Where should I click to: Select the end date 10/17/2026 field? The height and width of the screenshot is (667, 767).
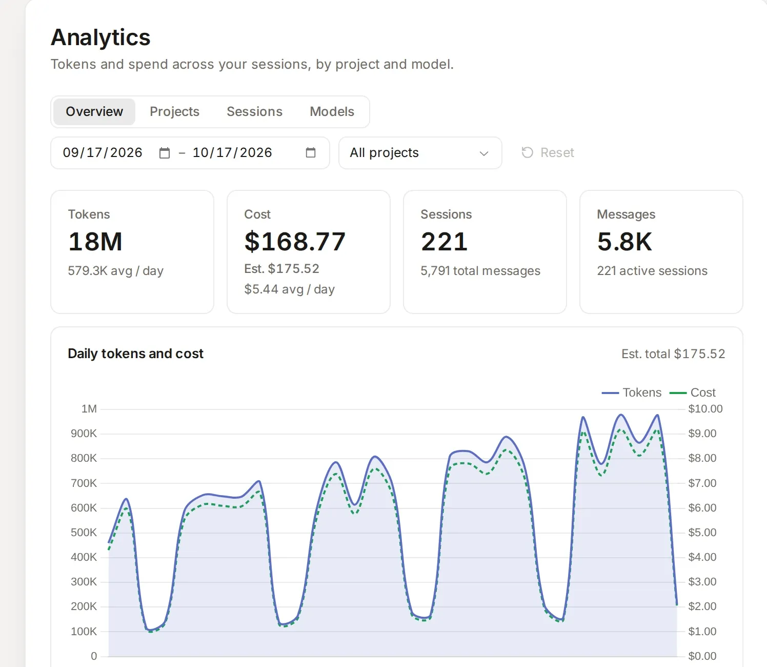[x=232, y=153]
